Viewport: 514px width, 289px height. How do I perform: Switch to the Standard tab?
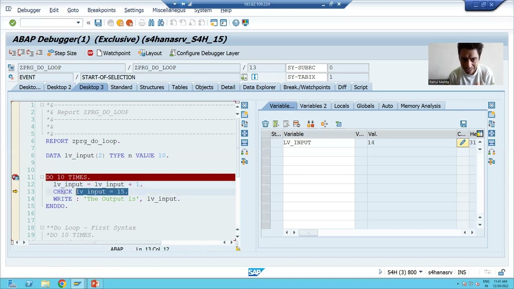pyautogui.click(x=121, y=87)
